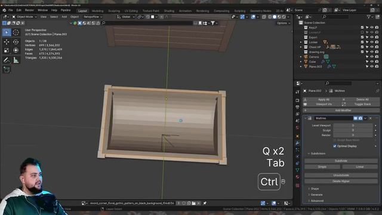This screenshot has width=382, height=215.
Task: Open the Tool properties tab
Action: pos(297,92)
